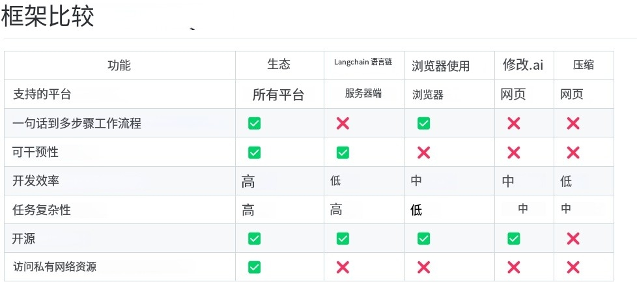
Task: Click the 框架比较 page title
Action: [48, 17]
